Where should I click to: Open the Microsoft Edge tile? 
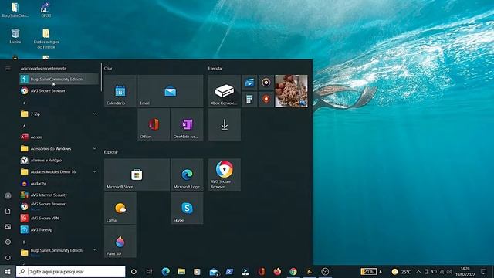click(187, 175)
